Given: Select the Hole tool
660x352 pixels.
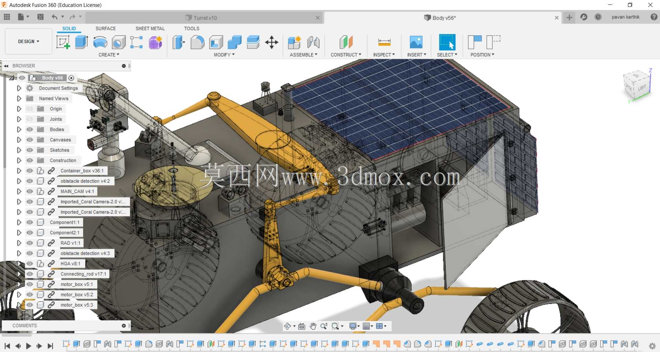Looking at the screenshot, I should click(118, 42).
